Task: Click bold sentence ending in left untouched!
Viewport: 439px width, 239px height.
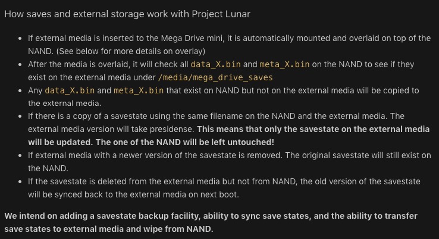Action: pos(185,142)
